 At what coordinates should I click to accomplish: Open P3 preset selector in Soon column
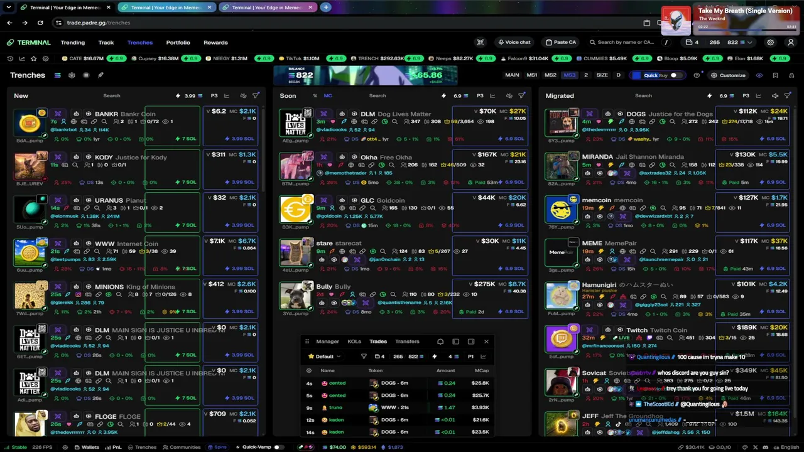click(x=480, y=95)
